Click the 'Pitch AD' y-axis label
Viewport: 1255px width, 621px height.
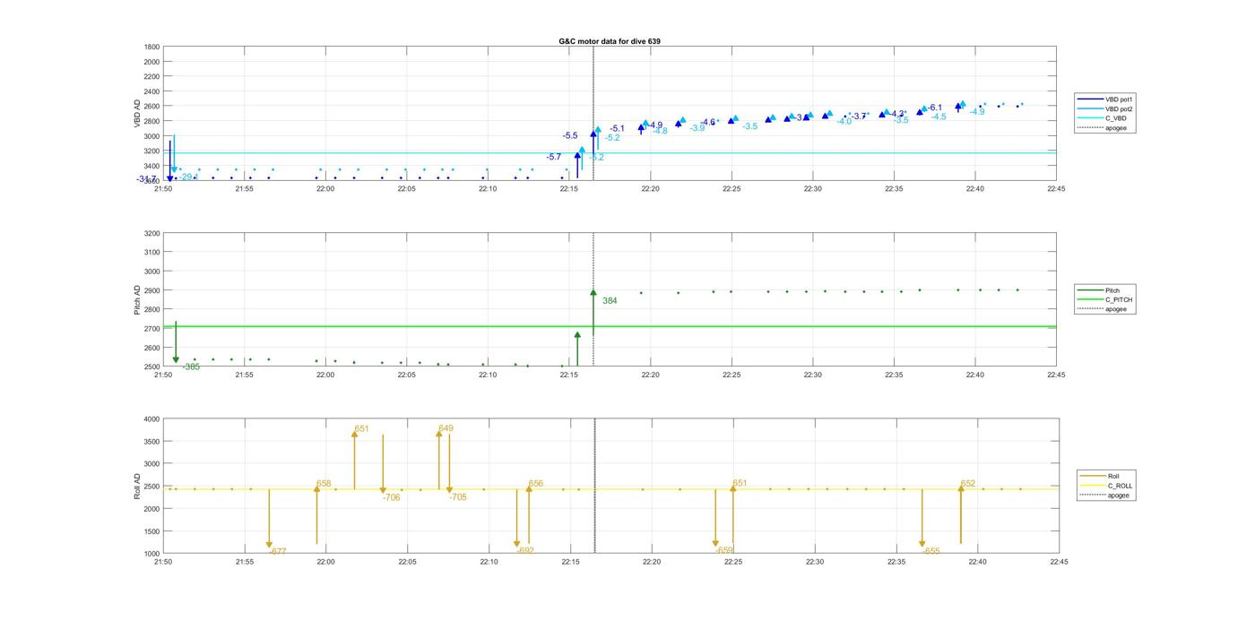click(138, 300)
